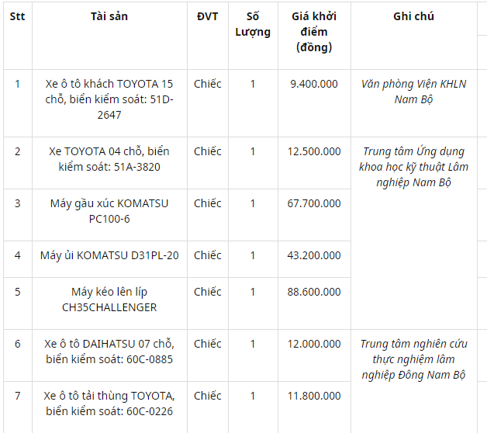The image size is (487, 433).
Task: Click the price 67.700.000
Action: 314,203
